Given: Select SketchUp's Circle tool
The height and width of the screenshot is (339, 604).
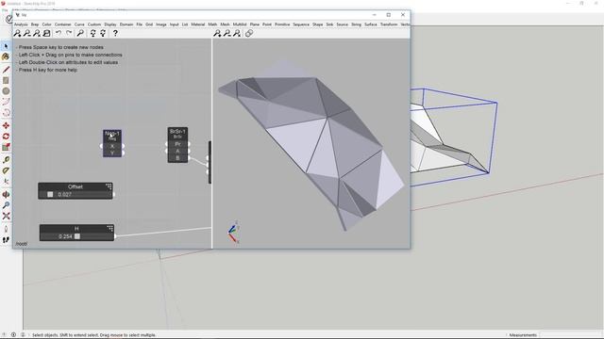Looking at the screenshot, I should click(x=6, y=91).
